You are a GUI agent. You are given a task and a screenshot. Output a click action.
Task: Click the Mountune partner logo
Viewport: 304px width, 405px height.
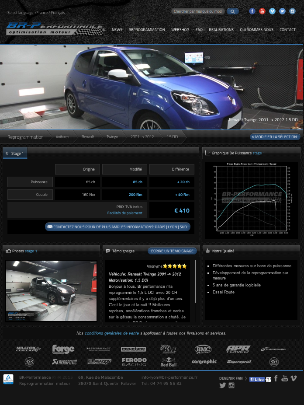click(x=133, y=349)
